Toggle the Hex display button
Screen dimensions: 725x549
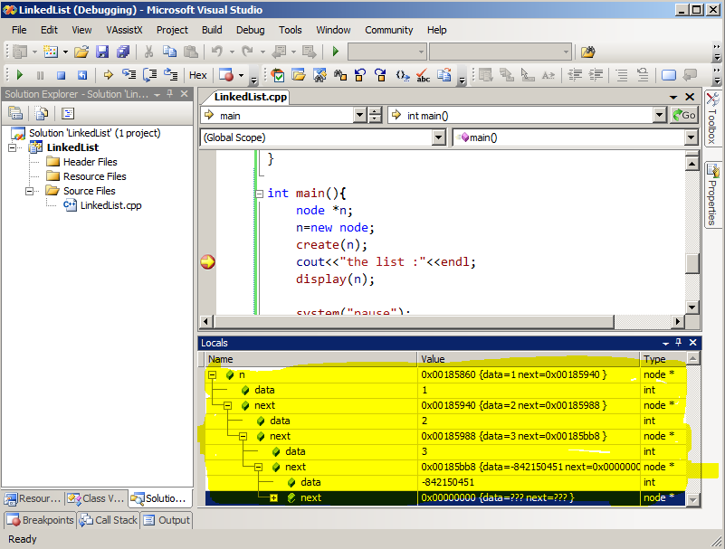[198, 75]
